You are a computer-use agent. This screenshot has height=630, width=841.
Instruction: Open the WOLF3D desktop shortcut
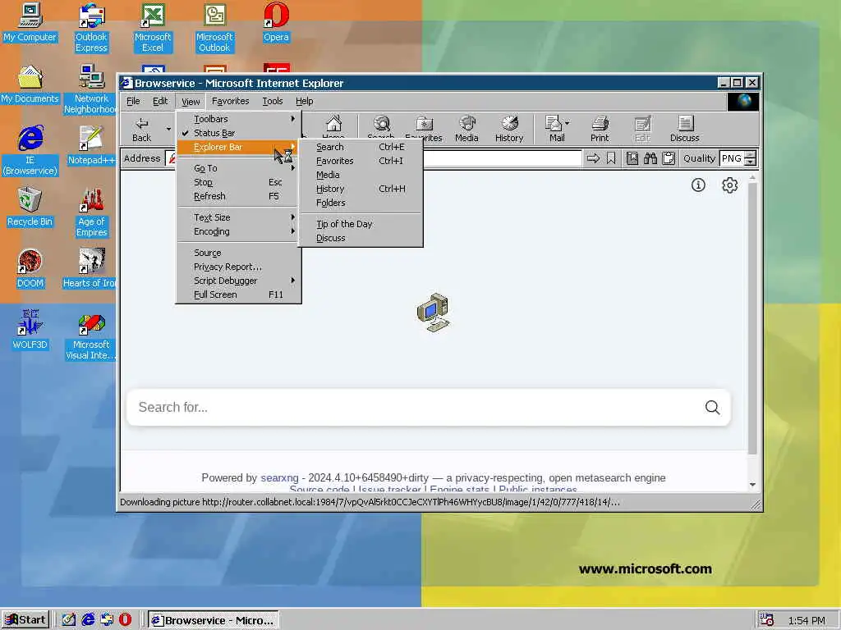pos(30,330)
